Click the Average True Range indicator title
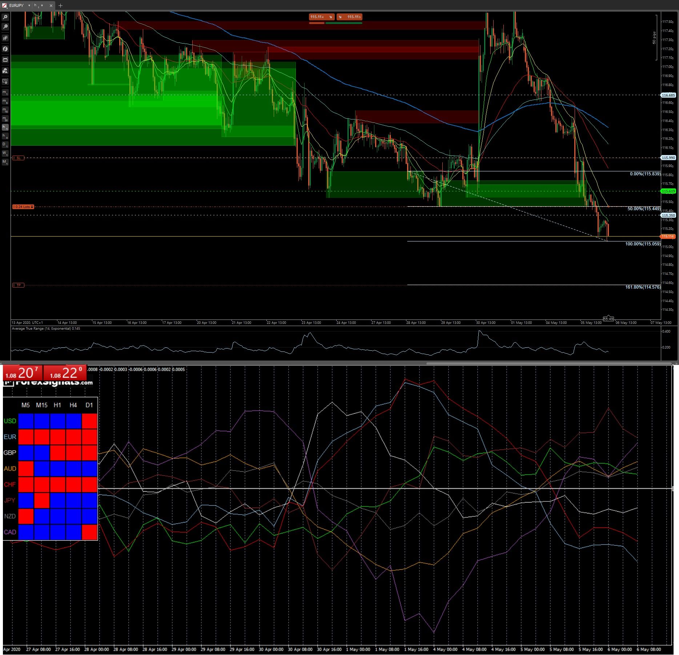The image size is (679, 655). (46, 329)
